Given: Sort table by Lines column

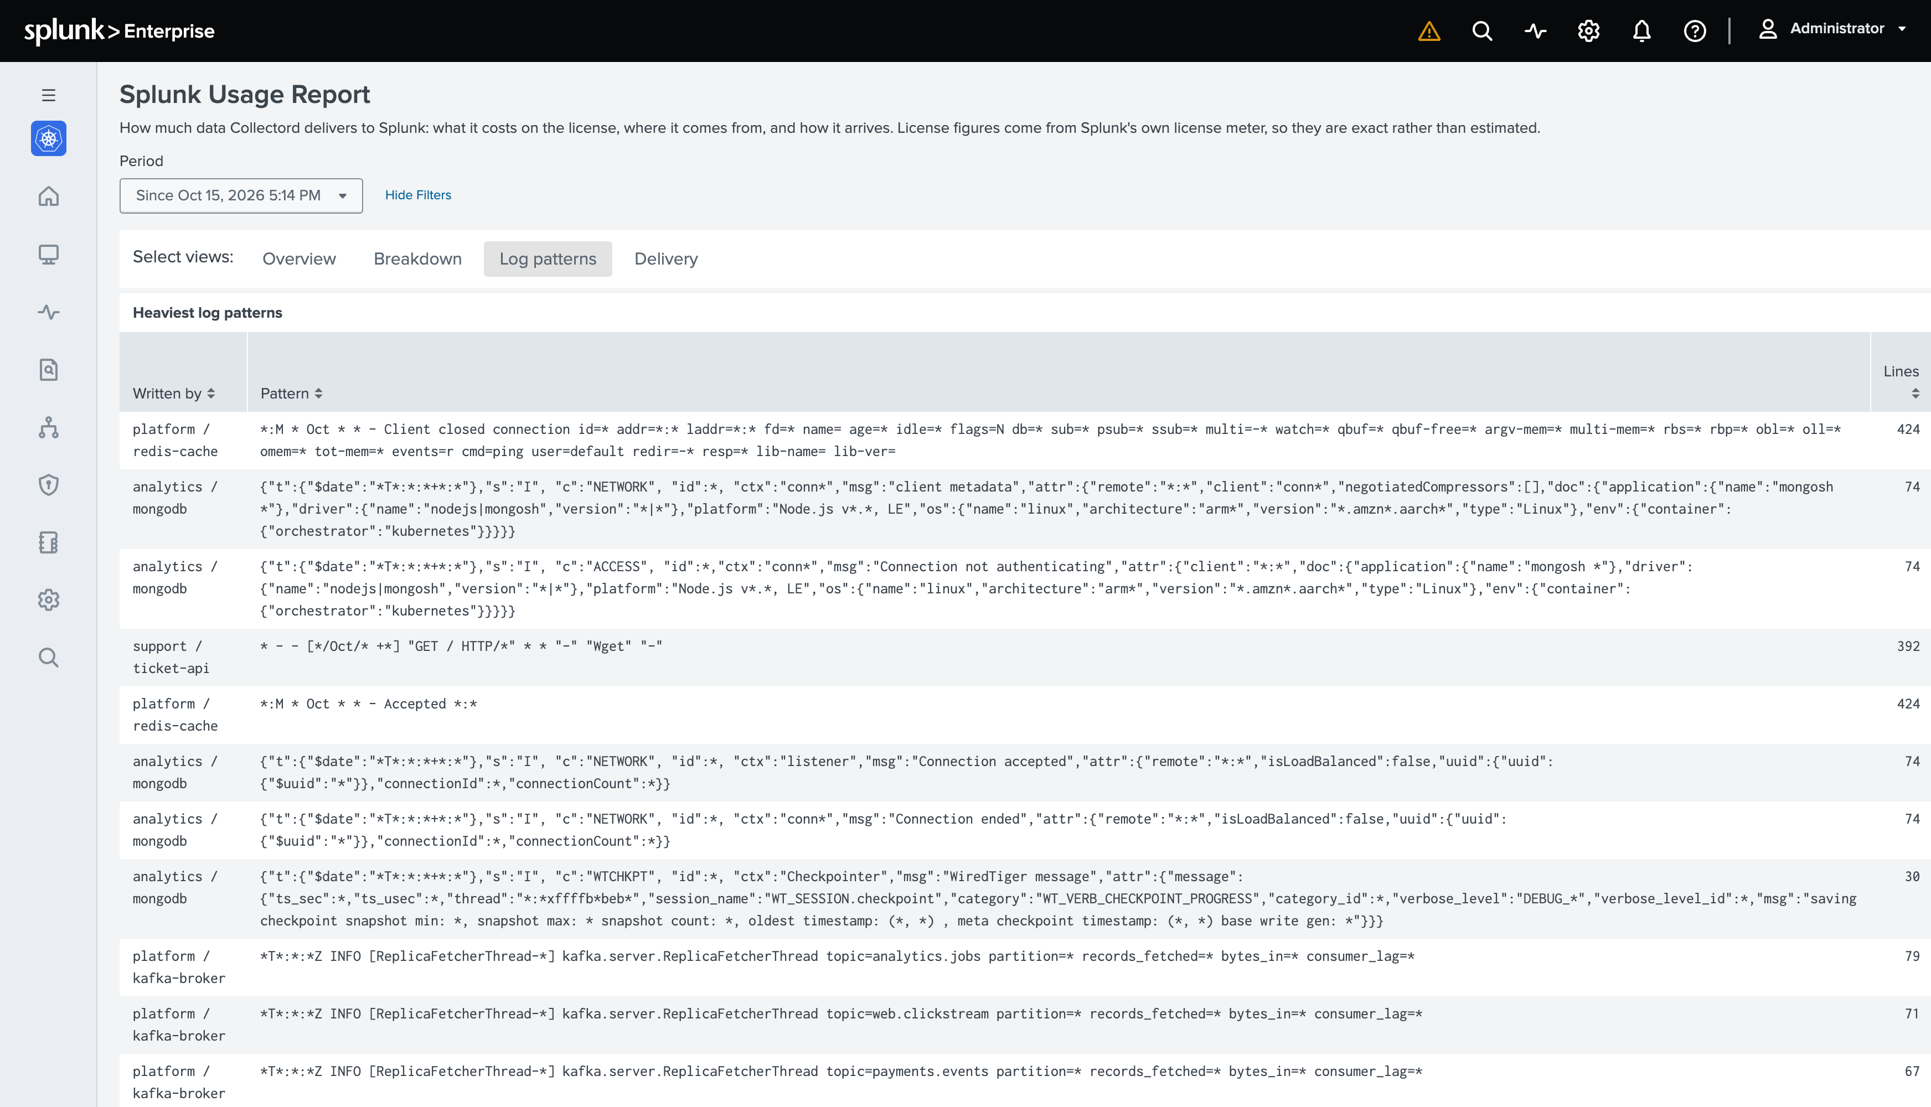Looking at the screenshot, I should 1901,382.
